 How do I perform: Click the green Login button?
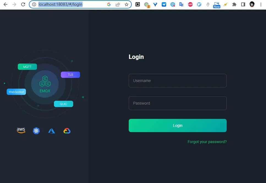177,125
